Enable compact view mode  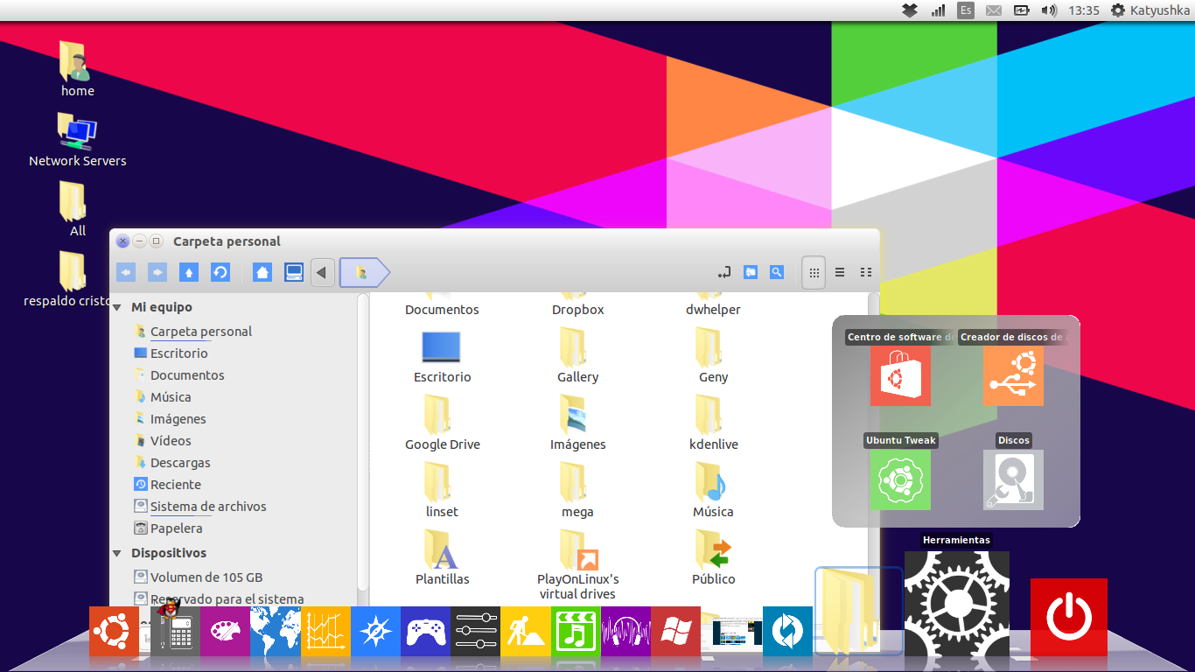(x=865, y=272)
